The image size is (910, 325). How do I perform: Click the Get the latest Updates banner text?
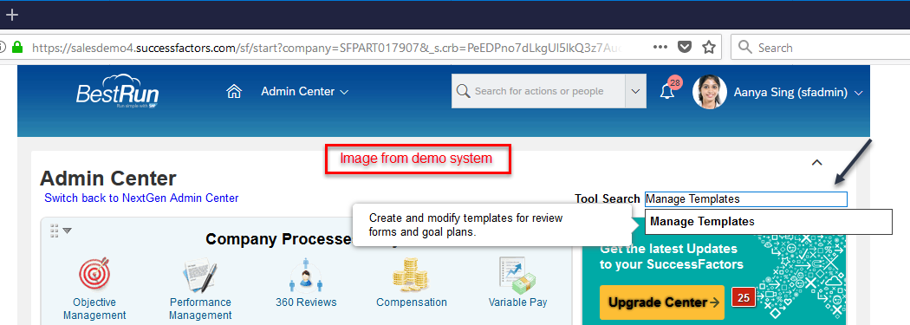click(x=672, y=257)
